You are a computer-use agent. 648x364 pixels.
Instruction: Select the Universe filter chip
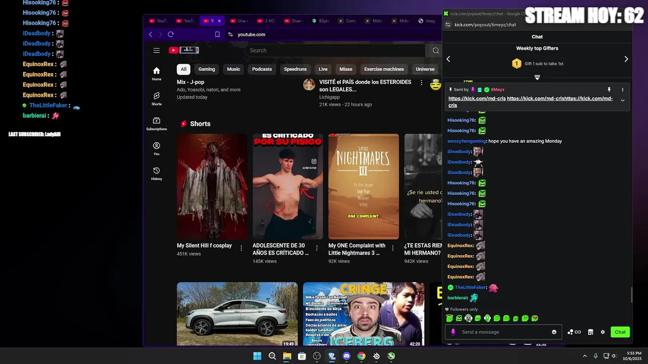[425, 69]
